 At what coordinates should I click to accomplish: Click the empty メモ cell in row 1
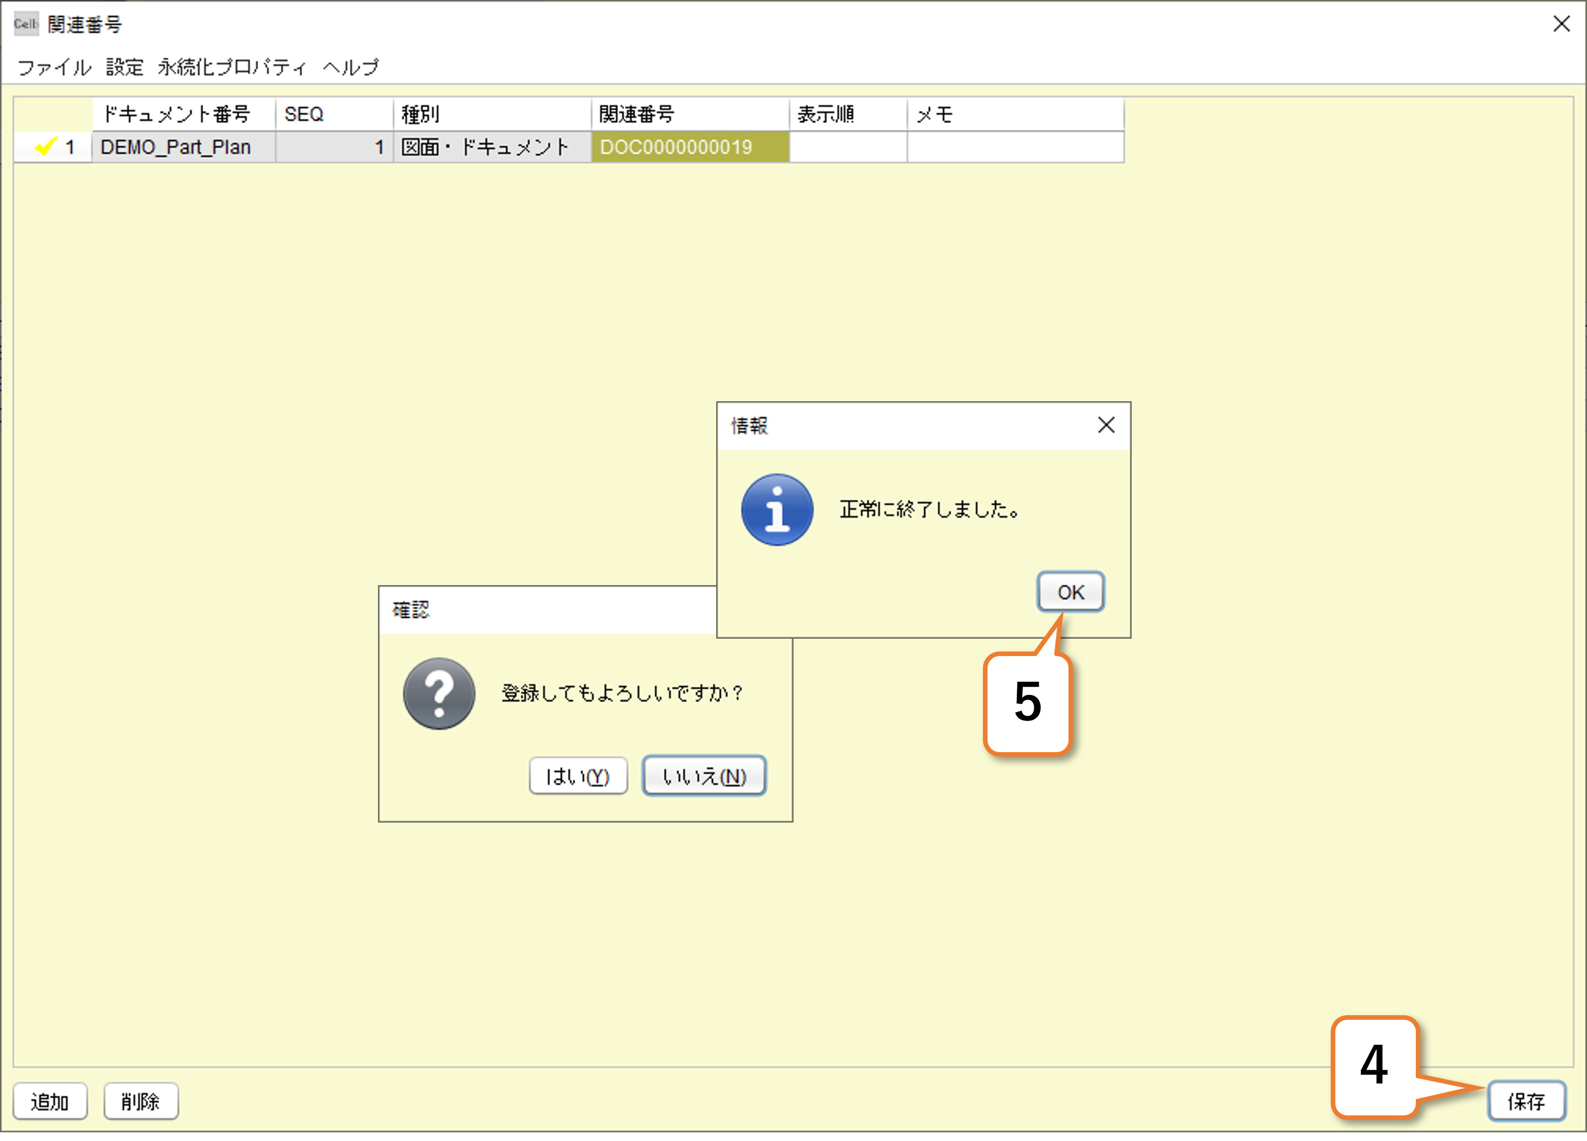point(1016,147)
